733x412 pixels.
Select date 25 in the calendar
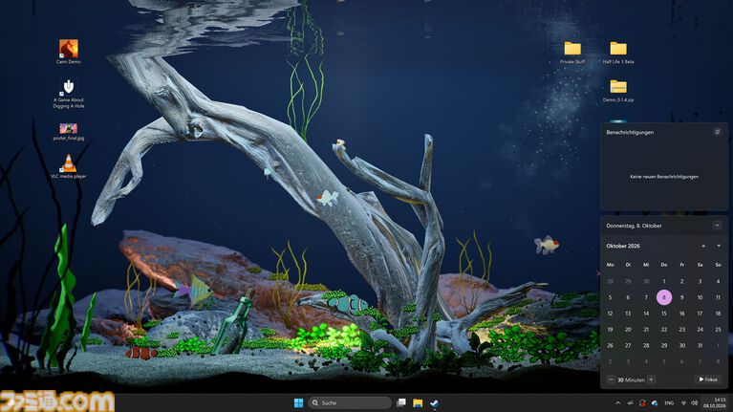(x=718, y=329)
